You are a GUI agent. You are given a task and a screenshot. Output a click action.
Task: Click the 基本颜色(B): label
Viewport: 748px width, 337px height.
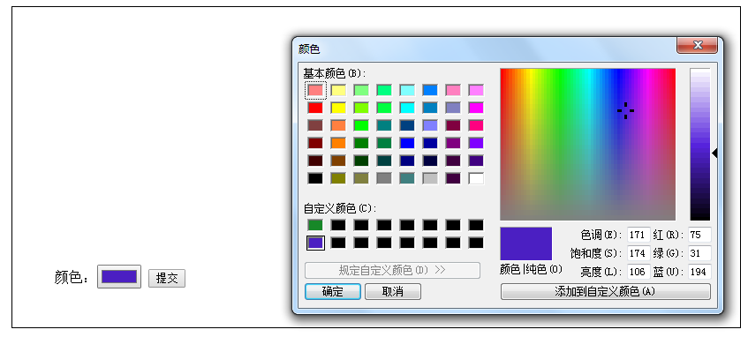coord(335,74)
